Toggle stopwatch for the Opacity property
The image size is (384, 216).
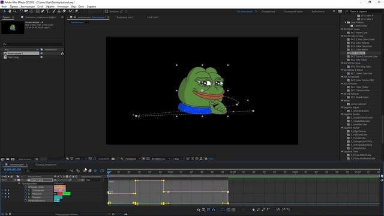26,200
